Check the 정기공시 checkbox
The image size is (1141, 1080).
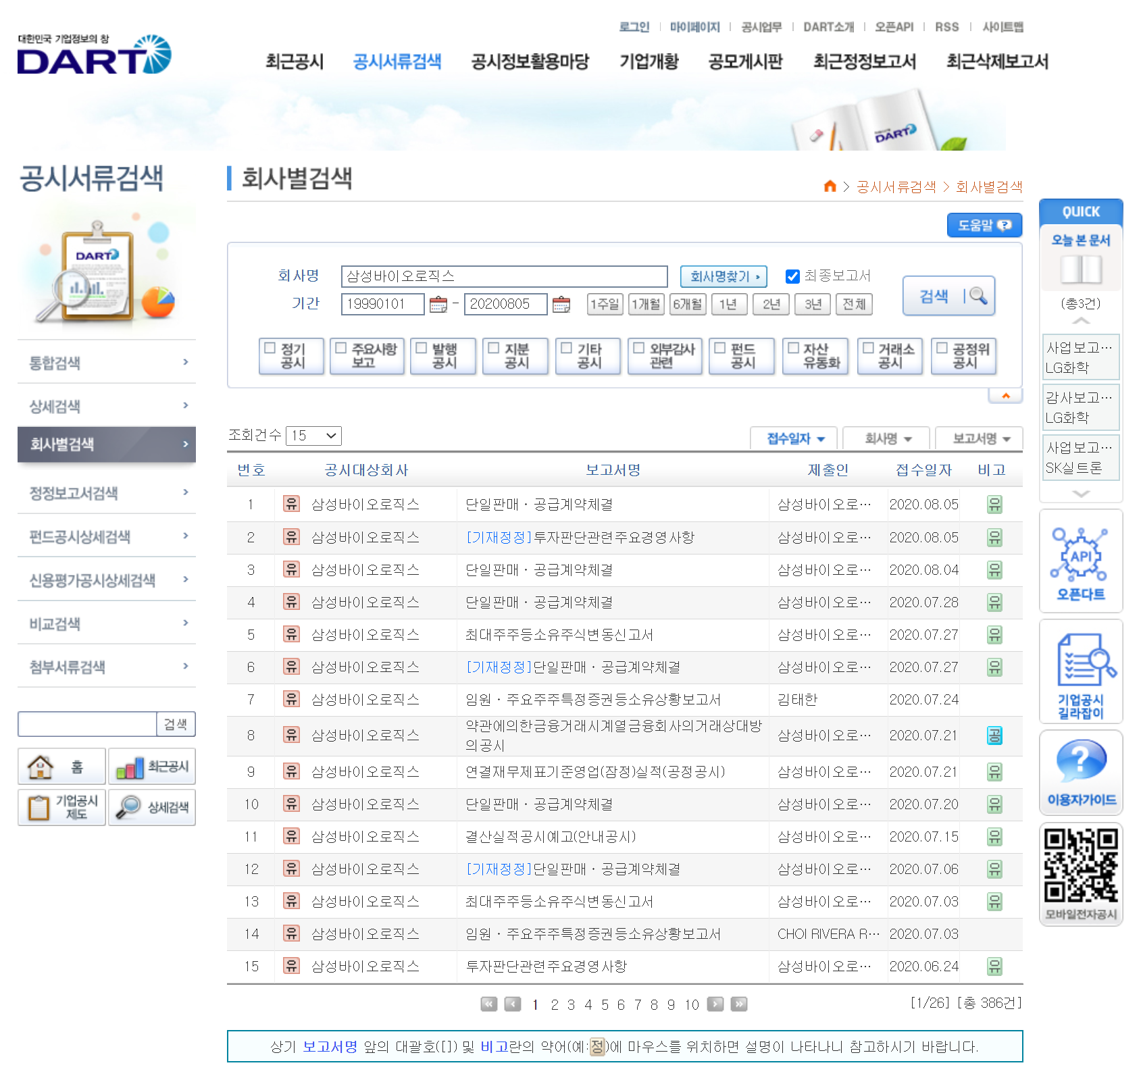(270, 348)
